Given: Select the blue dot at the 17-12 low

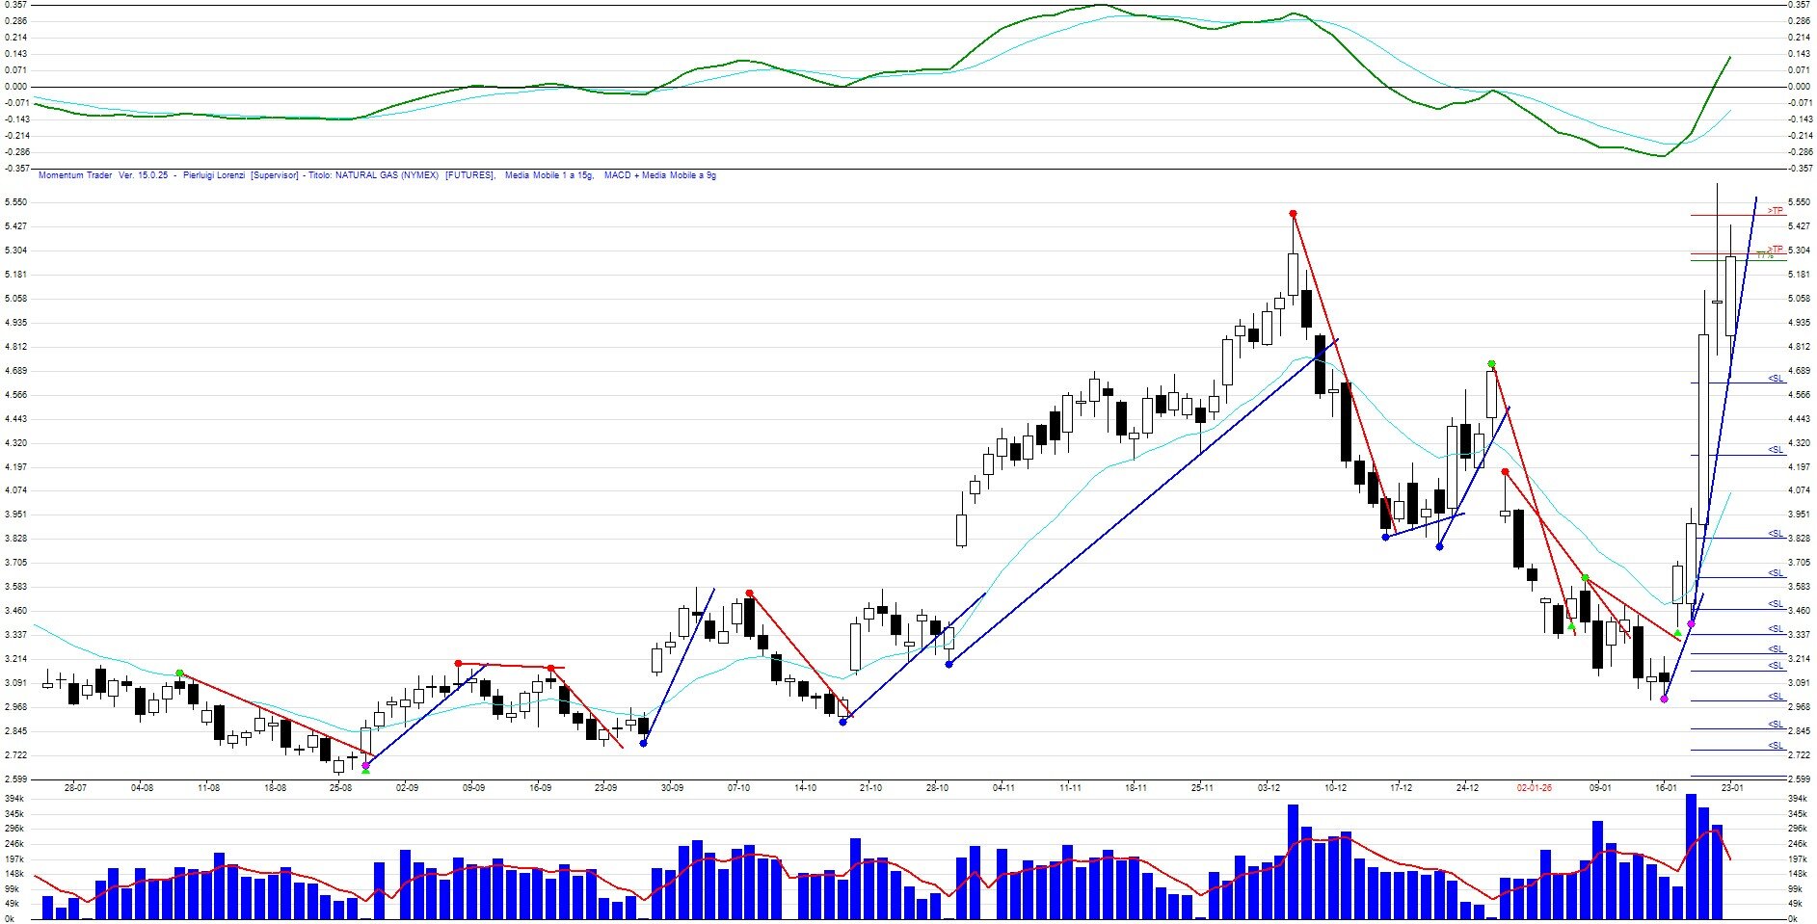Looking at the screenshot, I should [x=1385, y=537].
